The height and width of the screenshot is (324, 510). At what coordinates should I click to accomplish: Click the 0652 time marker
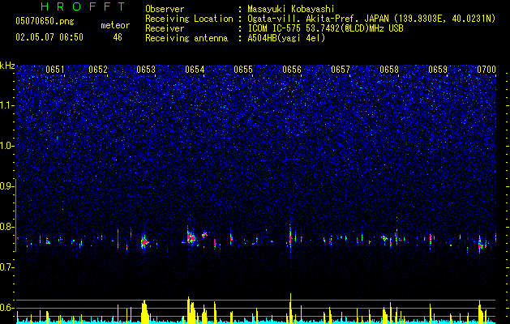point(98,70)
